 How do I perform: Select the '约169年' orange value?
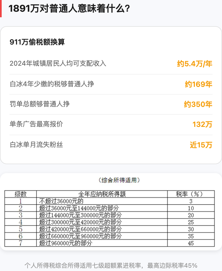(199, 84)
